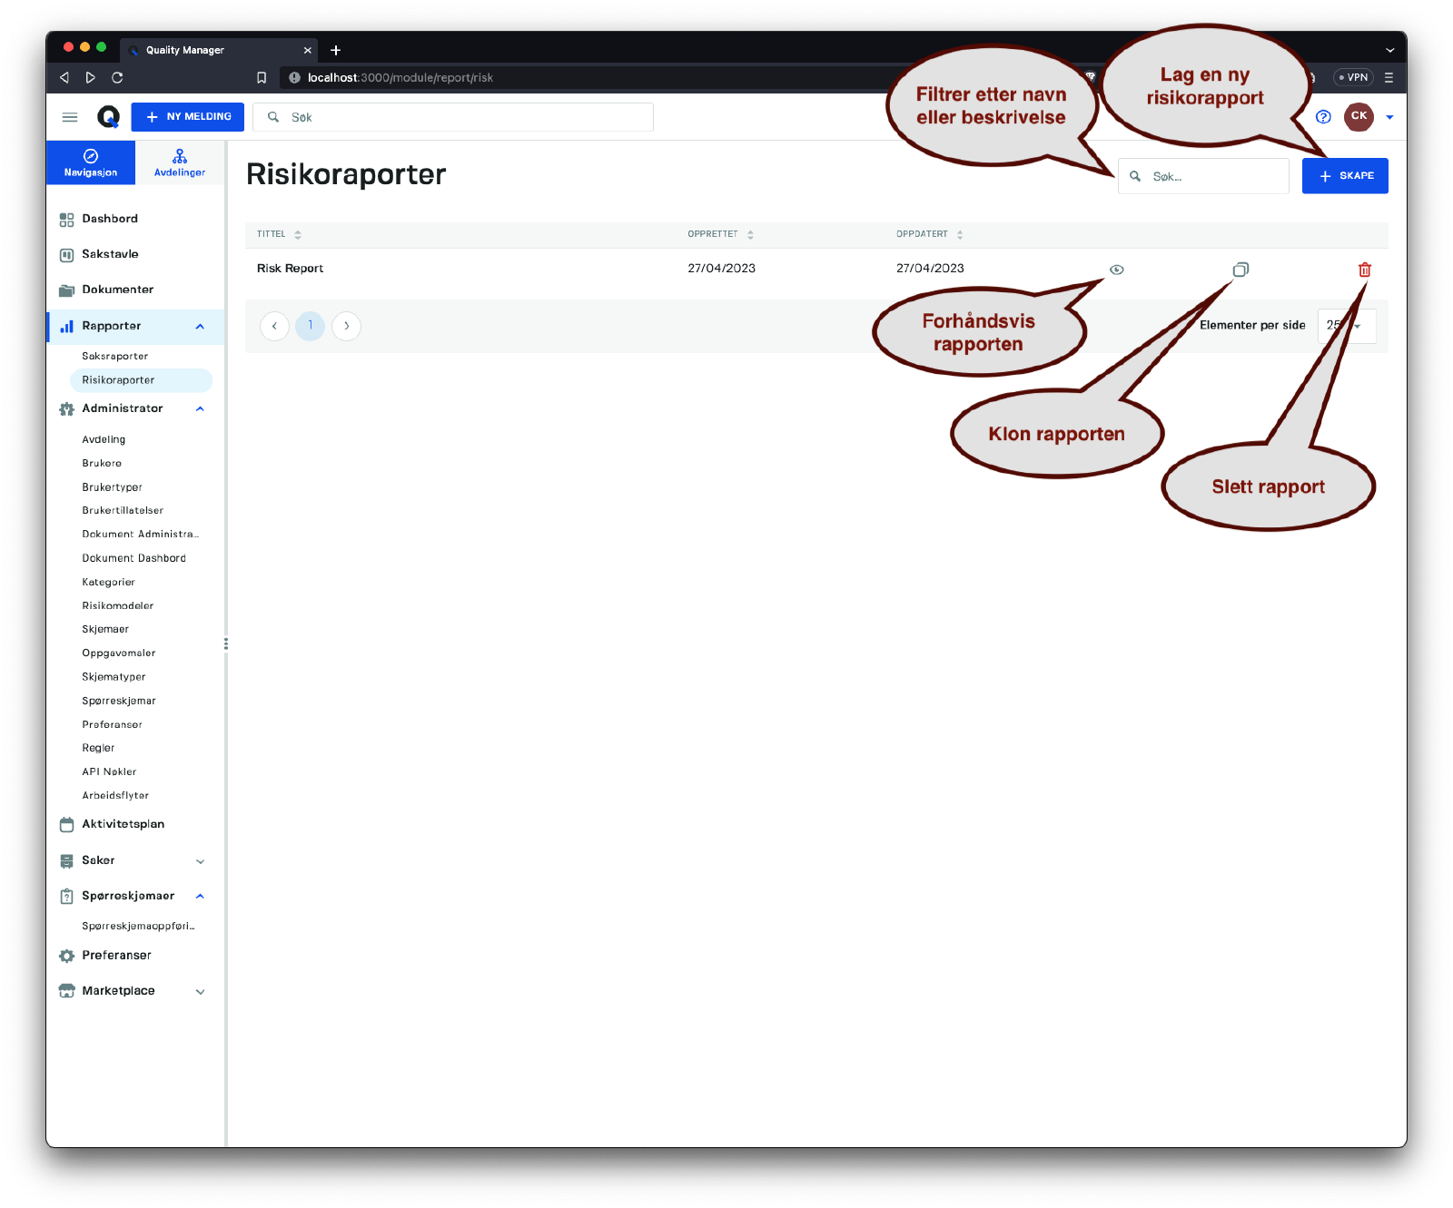Collapse the Rapporter menu section
Screen dimensions: 1453x1208
[x=200, y=327]
